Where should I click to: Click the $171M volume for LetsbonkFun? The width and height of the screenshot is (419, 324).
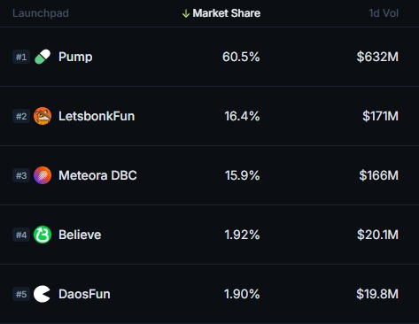381,116
